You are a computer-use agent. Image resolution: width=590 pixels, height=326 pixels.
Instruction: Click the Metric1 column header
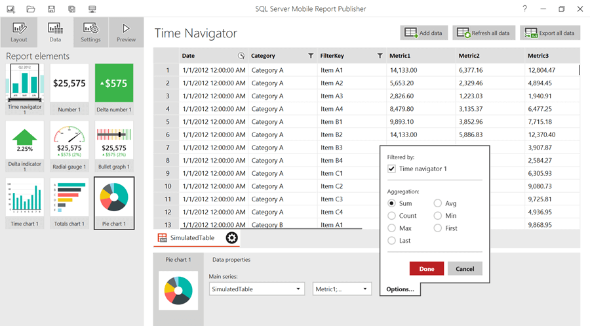[421, 56]
